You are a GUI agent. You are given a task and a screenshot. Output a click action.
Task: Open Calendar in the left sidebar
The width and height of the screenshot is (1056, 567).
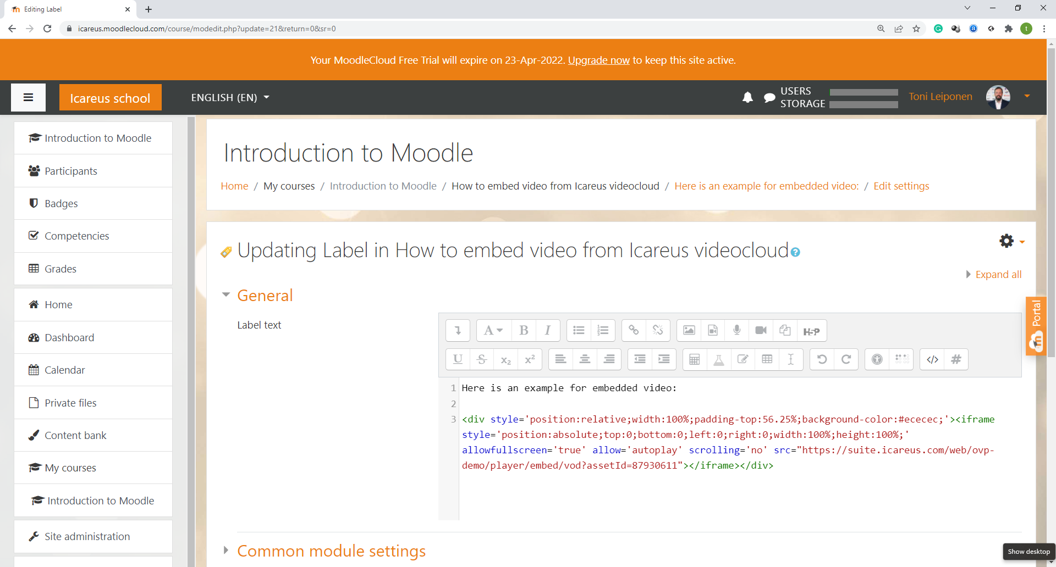point(65,370)
